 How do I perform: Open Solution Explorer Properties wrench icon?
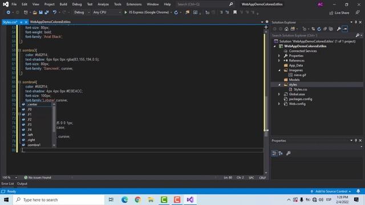pyautogui.click(x=339, y=29)
